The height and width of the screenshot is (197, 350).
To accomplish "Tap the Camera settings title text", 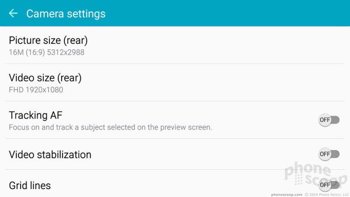I will pos(66,14).
